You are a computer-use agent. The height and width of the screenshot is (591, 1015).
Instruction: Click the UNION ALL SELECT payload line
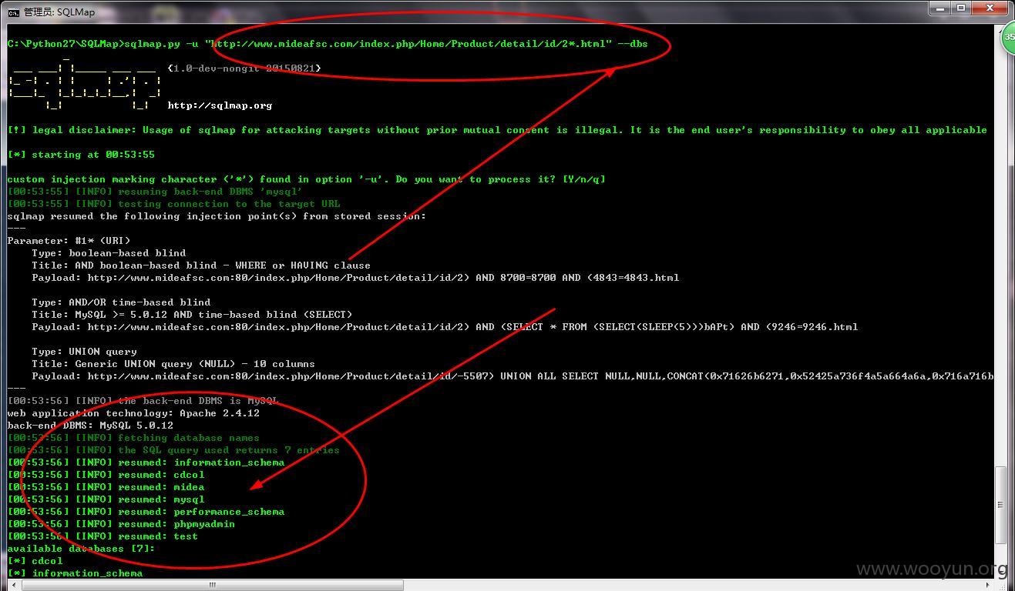513,376
